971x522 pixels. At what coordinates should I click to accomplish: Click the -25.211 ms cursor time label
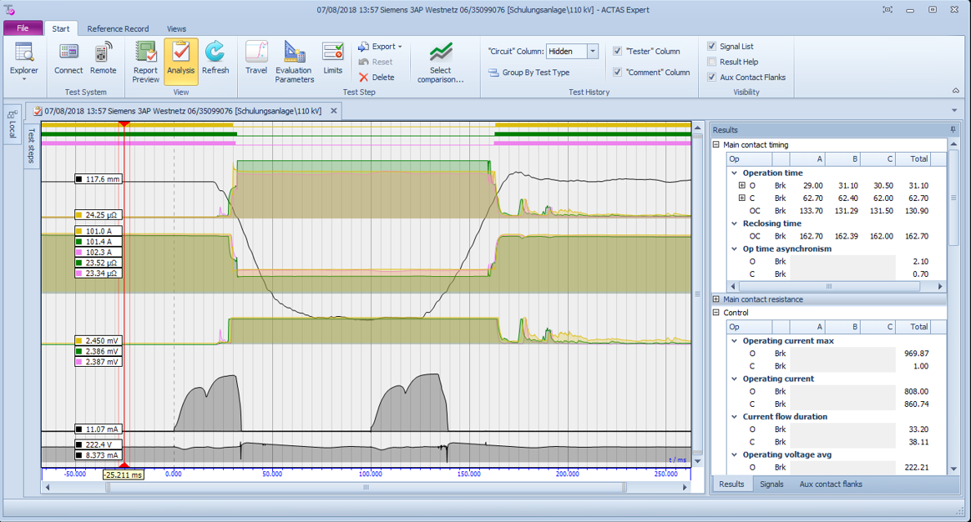(124, 475)
